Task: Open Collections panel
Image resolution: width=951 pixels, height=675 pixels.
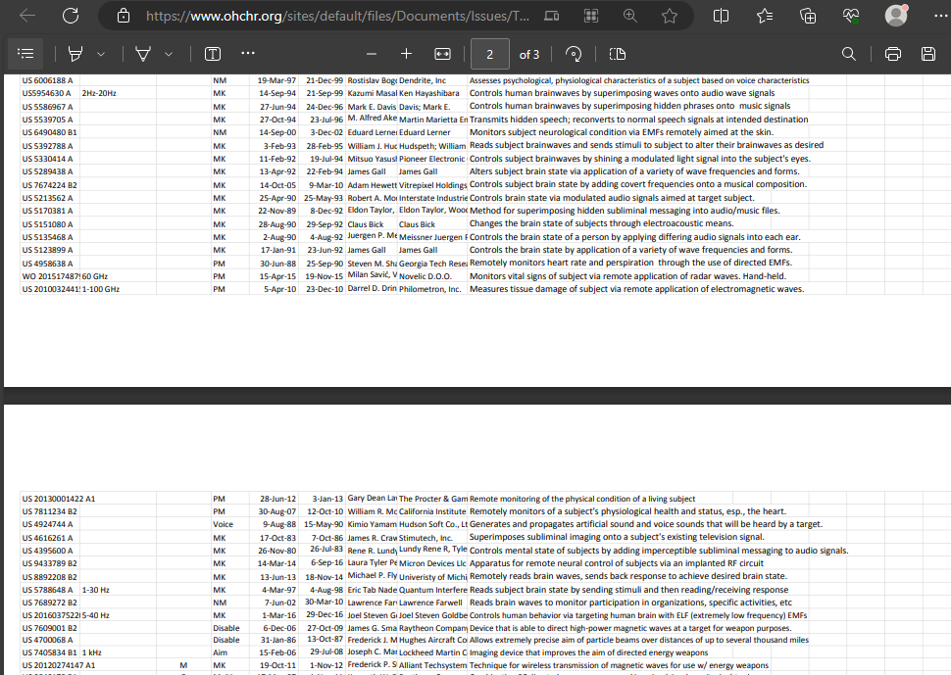Action: click(x=808, y=16)
